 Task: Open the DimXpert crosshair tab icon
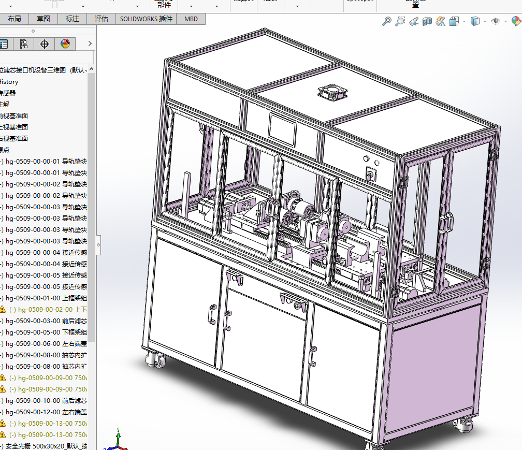point(45,44)
